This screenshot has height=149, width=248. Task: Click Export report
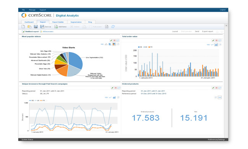[208, 31]
